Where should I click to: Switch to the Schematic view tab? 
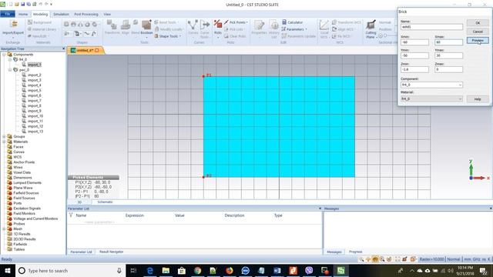tap(105, 202)
